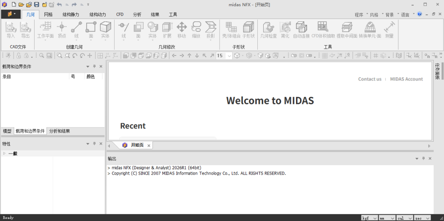
Task: Toggle pin on 特性 properties panel
Action: click(x=95, y=144)
